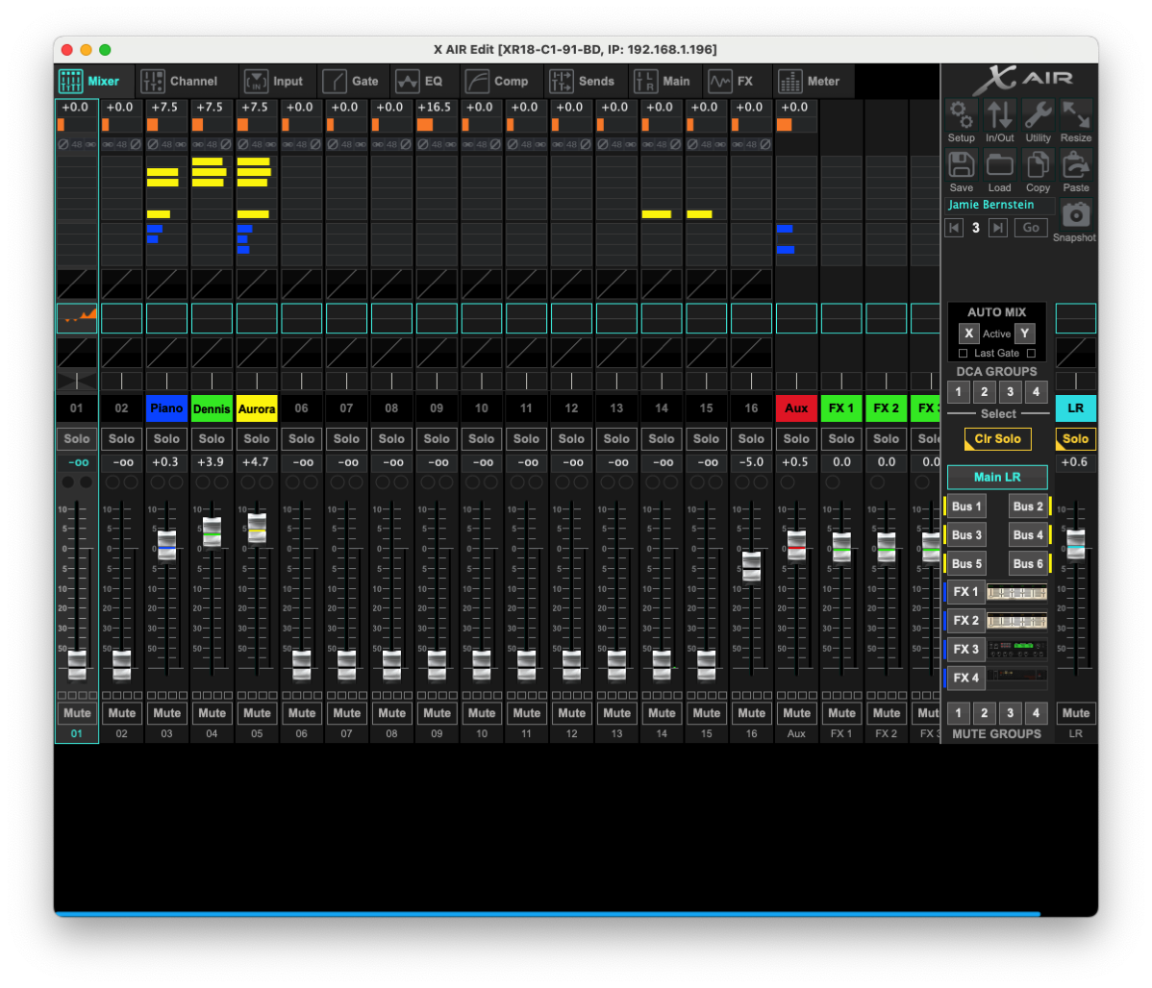This screenshot has width=1152, height=988.
Task: Click the +16.5 gain value on channel 09
Action: (435, 108)
